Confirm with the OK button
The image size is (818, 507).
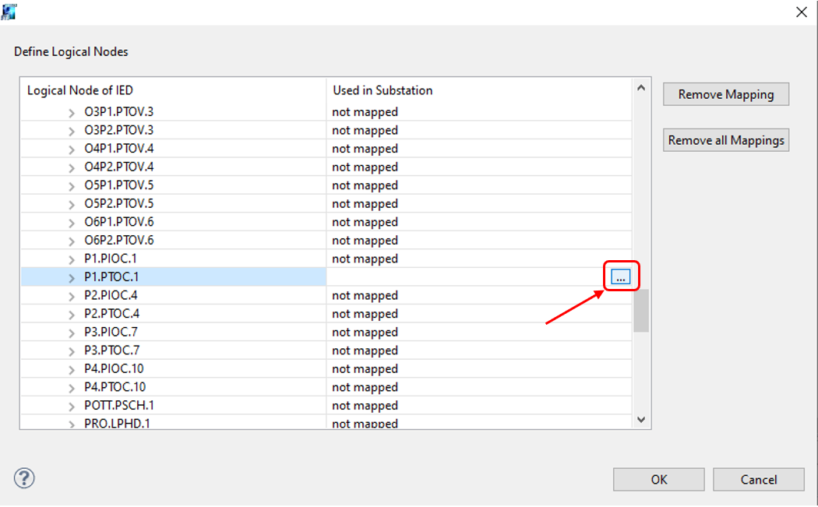[658, 479]
